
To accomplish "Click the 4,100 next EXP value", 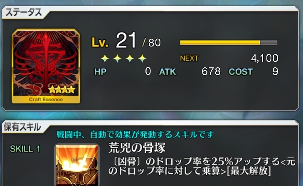I will 264,58.
